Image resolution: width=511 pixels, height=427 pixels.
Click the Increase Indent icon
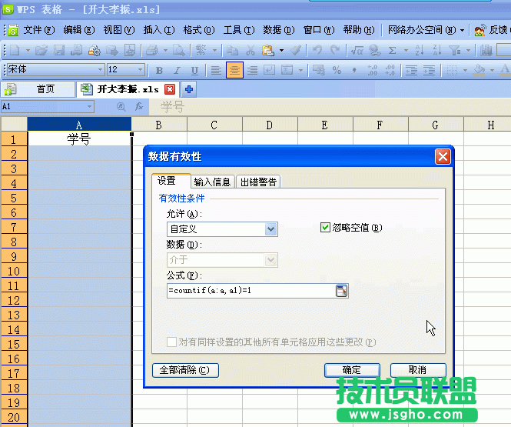[x=430, y=70]
